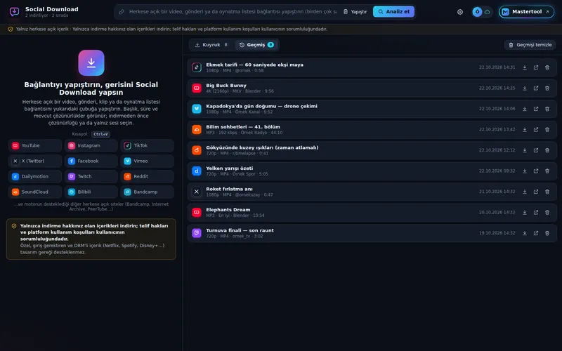The width and height of the screenshot is (562, 351).
Task: Remove Yelken yarışı özeti with trash icon
Action: (x=547, y=171)
